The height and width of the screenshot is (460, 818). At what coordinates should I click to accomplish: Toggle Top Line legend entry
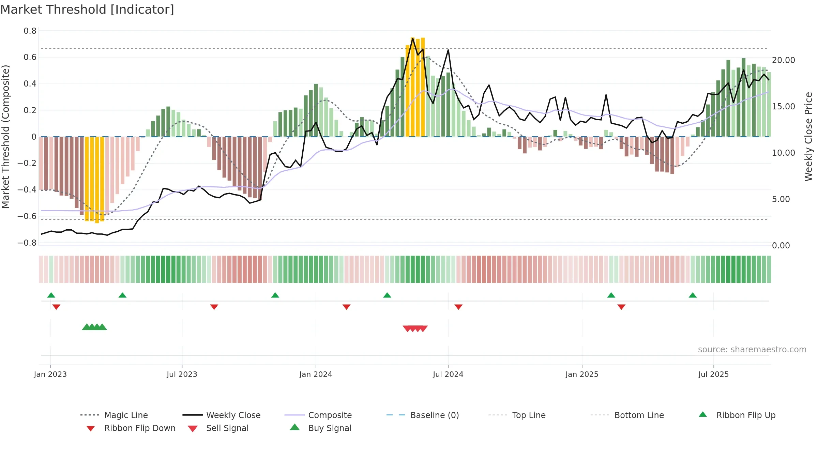pyautogui.click(x=517, y=415)
